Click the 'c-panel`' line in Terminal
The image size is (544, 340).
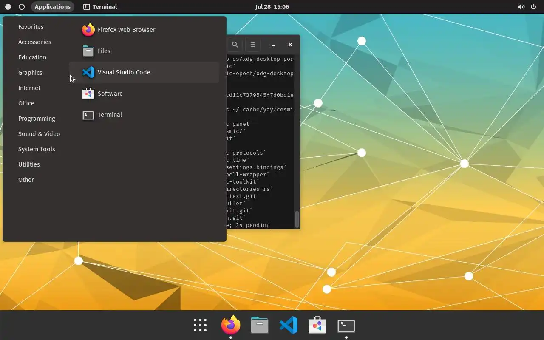point(239,124)
